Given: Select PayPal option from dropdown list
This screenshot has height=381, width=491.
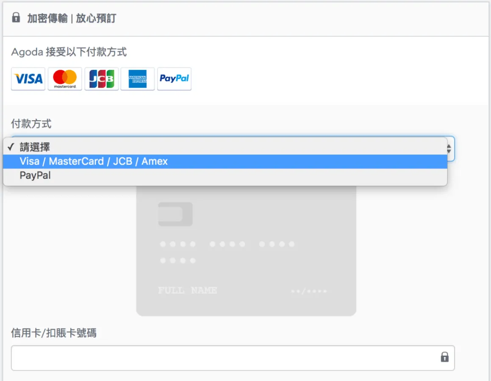Looking at the screenshot, I should point(225,176).
